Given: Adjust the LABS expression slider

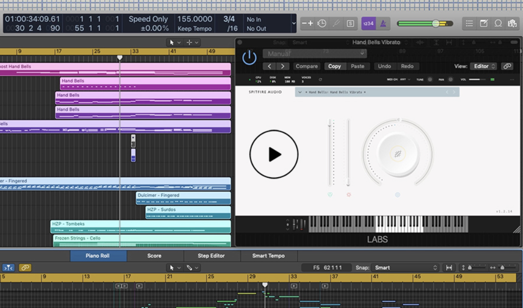Looking at the screenshot, I should (x=330, y=153).
